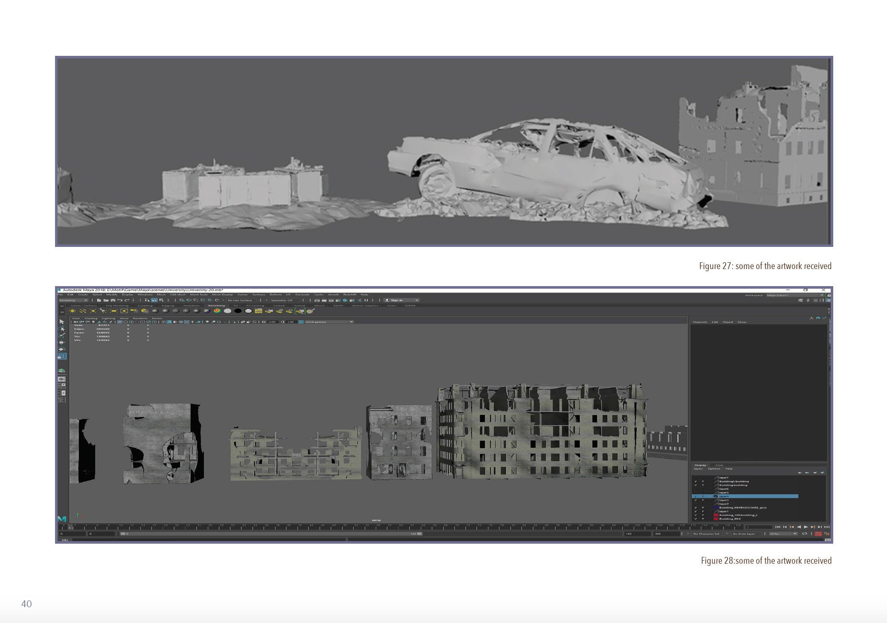Open the Shading panel menu
The height and width of the screenshot is (623, 887).
90,318
